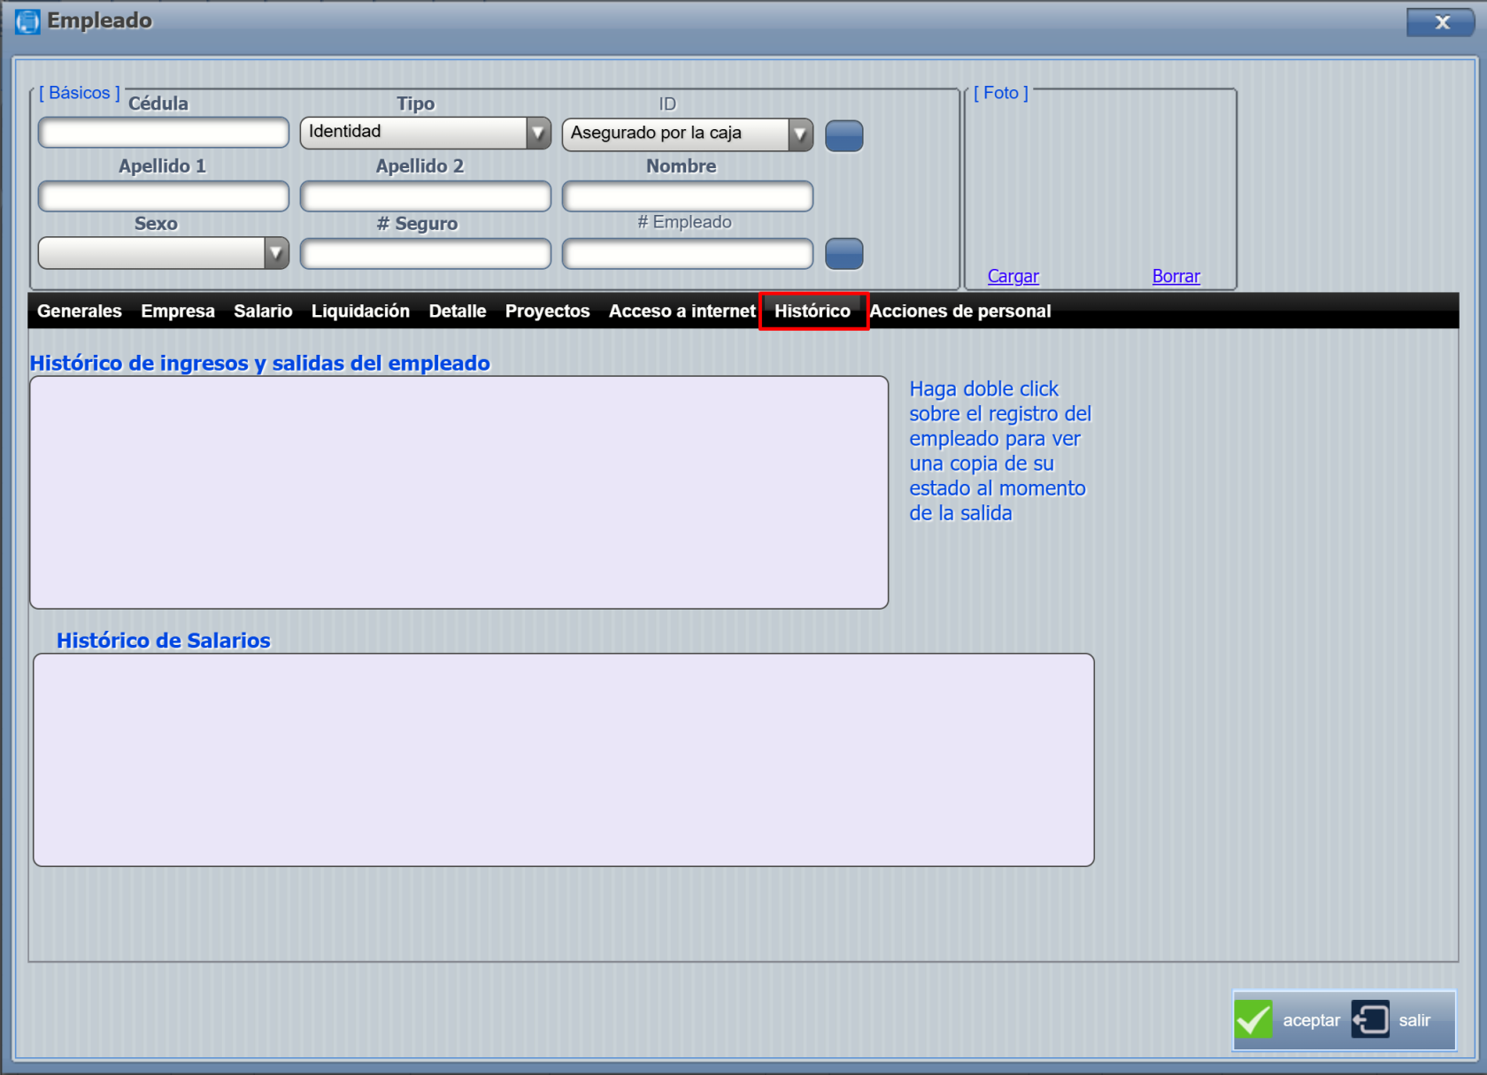Open the Detalle tab

(458, 311)
